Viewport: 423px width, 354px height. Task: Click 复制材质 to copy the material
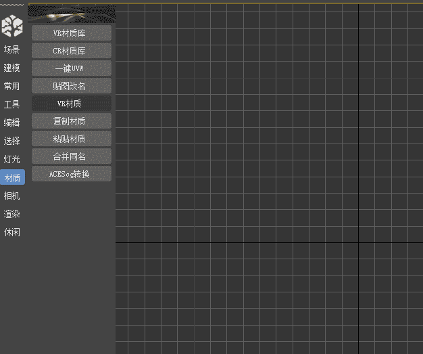coord(71,121)
